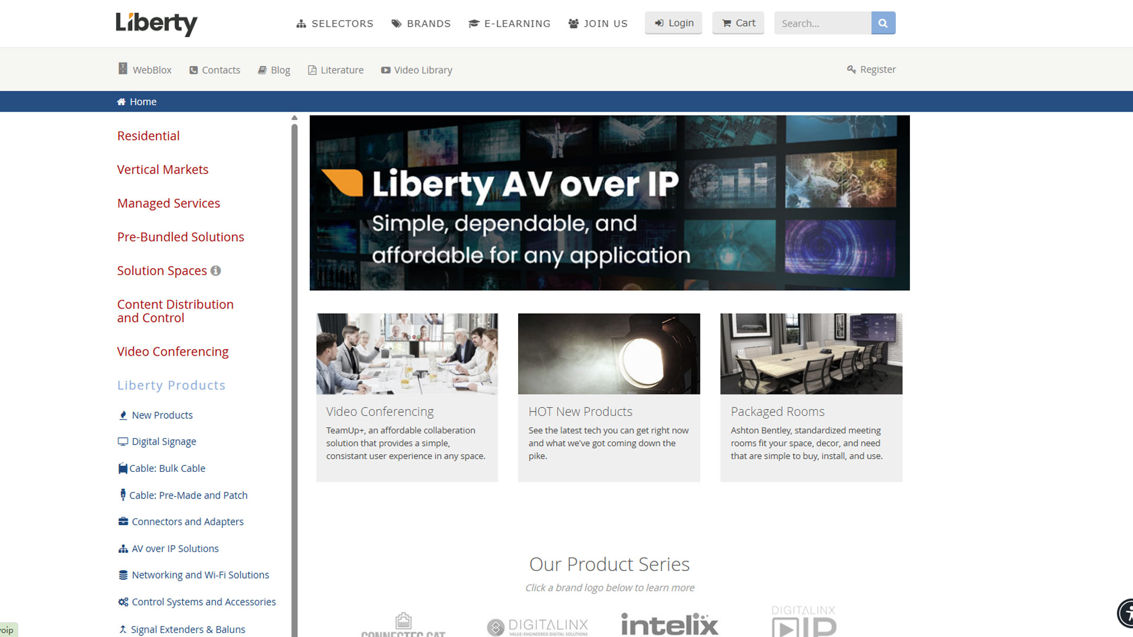
Task: Expand the Managed Services category
Action: [x=168, y=203]
